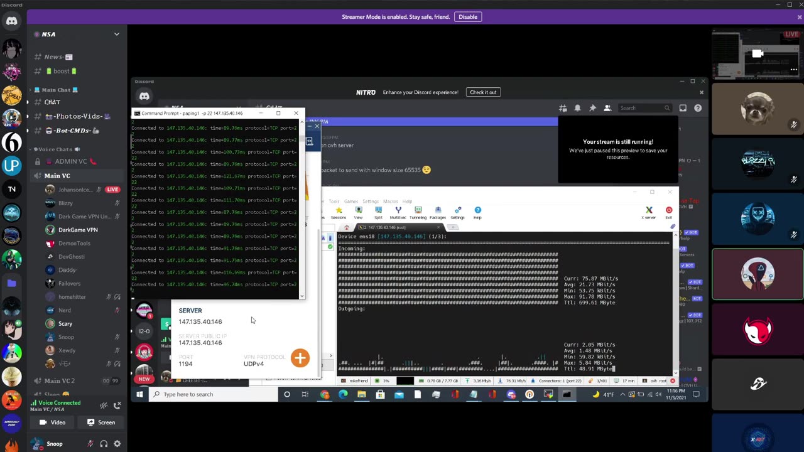Collapse the Main Chat category
Screen dimensions: 804x452
[55, 90]
